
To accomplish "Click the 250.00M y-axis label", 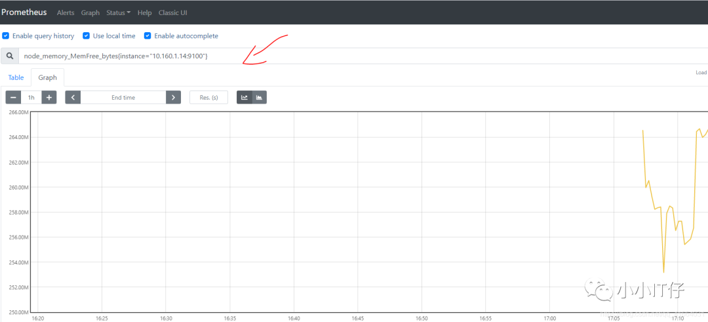I will point(18,312).
